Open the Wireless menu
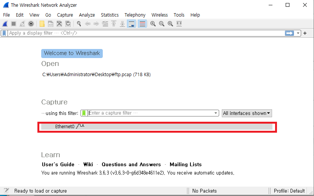Screen dimensions: 314x196 pyautogui.click(x=159, y=15)
